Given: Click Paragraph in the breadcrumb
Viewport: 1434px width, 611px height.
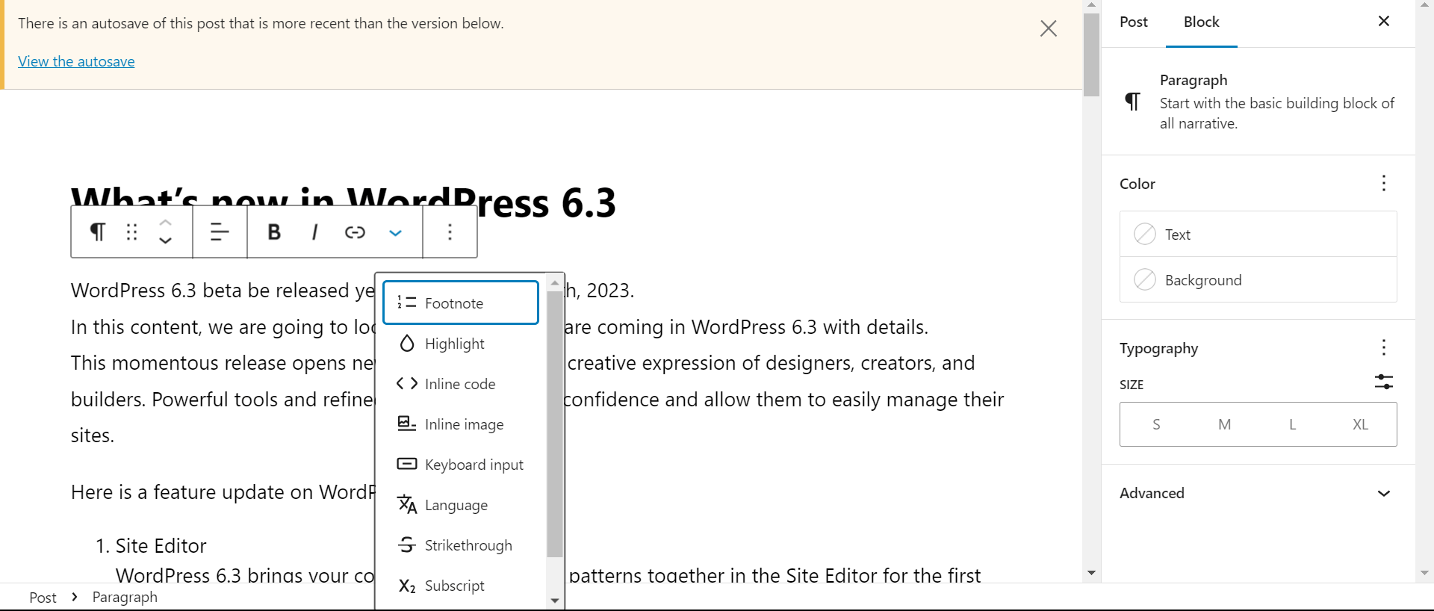Looking at the screenshot, I should [x=125, y=598].
